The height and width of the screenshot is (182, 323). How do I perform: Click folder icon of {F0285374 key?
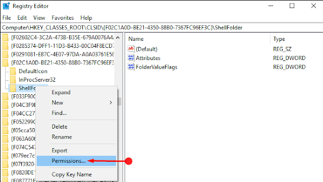tap(6, 46)
